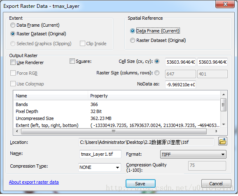The image size is (238, 196).
Task: Click the cell size cx input field
Action: (180, 62)
